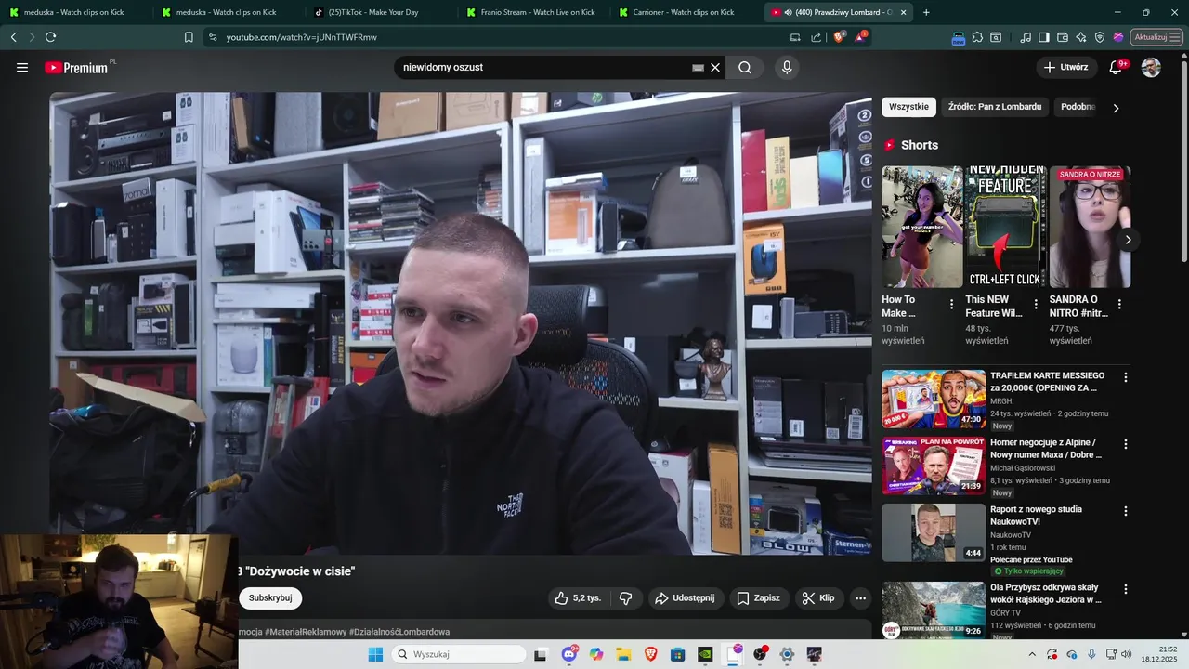Open the Brave Wallet icon
The image size is (1189, 669).
tap(1063, 37)
